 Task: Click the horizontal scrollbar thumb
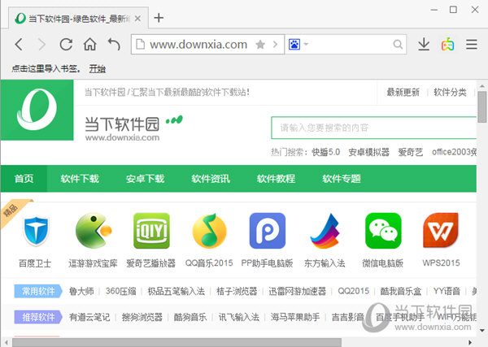(x=176, y=342)
